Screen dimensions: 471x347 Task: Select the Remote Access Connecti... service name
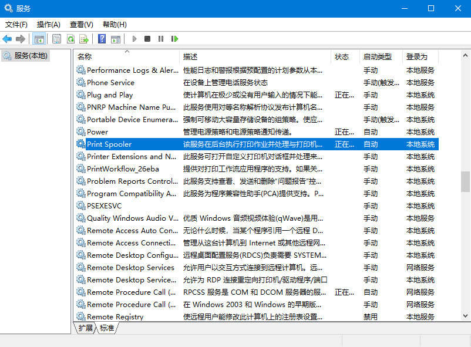coord(132,242)
